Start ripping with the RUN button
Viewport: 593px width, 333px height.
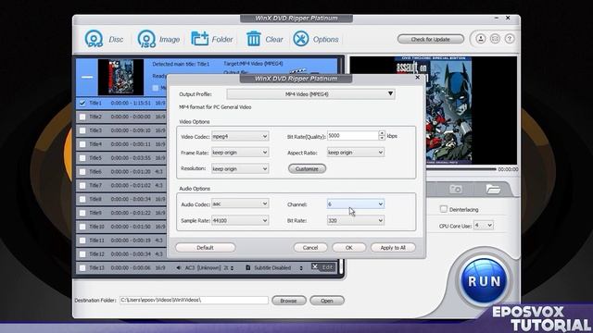pos(484,281)
